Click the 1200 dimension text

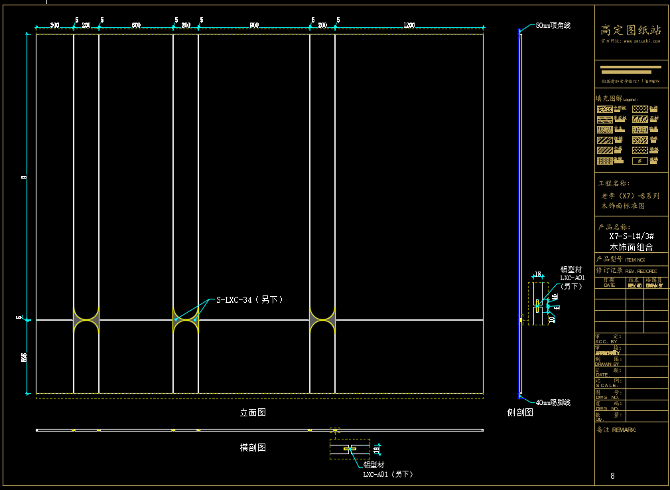(409, 25)
